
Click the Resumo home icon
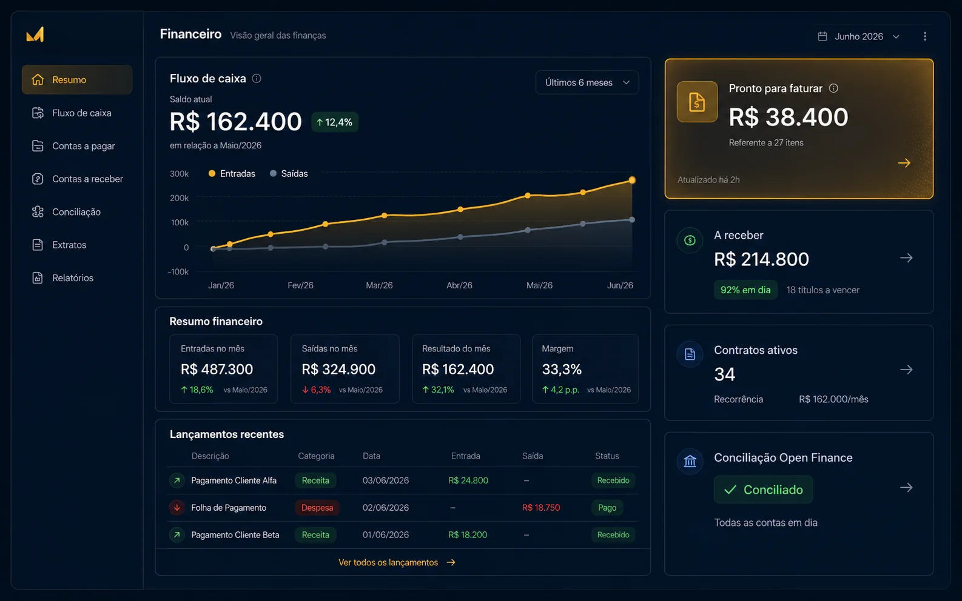[x=38, y=79]
